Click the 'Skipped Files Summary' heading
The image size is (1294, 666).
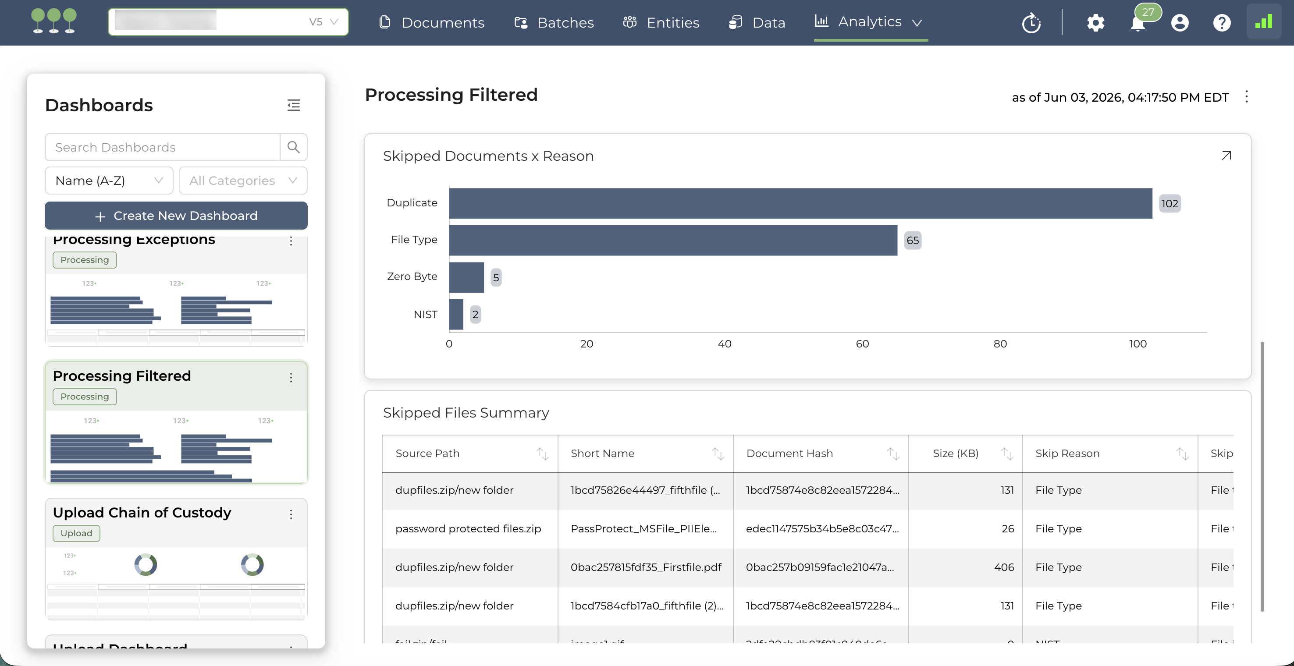[x=466, y=413]
